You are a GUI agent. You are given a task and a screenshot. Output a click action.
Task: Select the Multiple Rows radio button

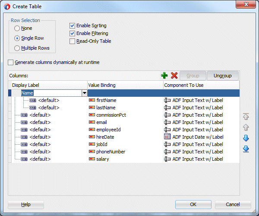[17, 48]
